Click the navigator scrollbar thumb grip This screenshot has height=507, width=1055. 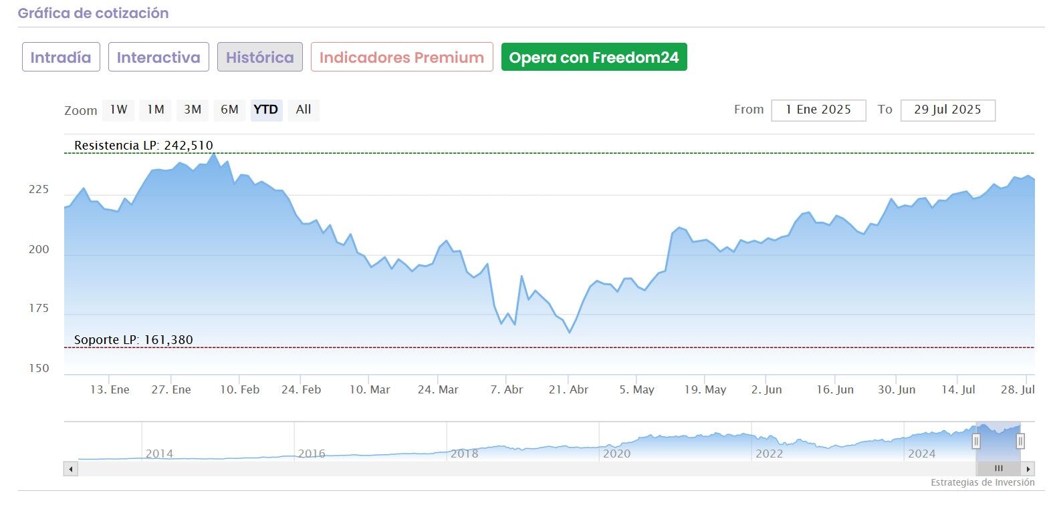click(998, 469)
